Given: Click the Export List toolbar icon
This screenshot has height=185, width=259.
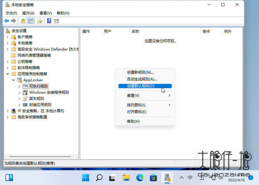Looking at the screenshot, I should [39, 21].
